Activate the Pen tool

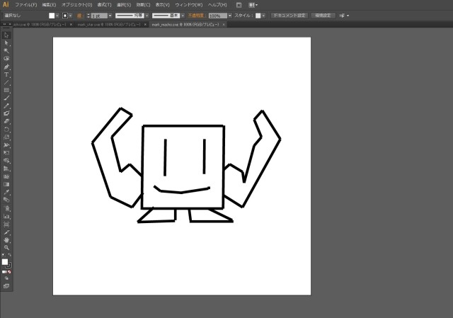(6, 67)
